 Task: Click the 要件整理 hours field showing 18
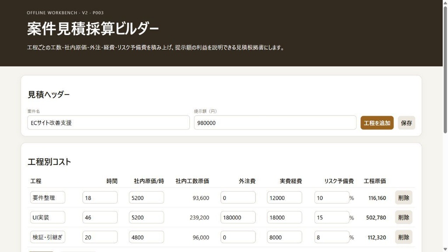[x=100, y=197]
